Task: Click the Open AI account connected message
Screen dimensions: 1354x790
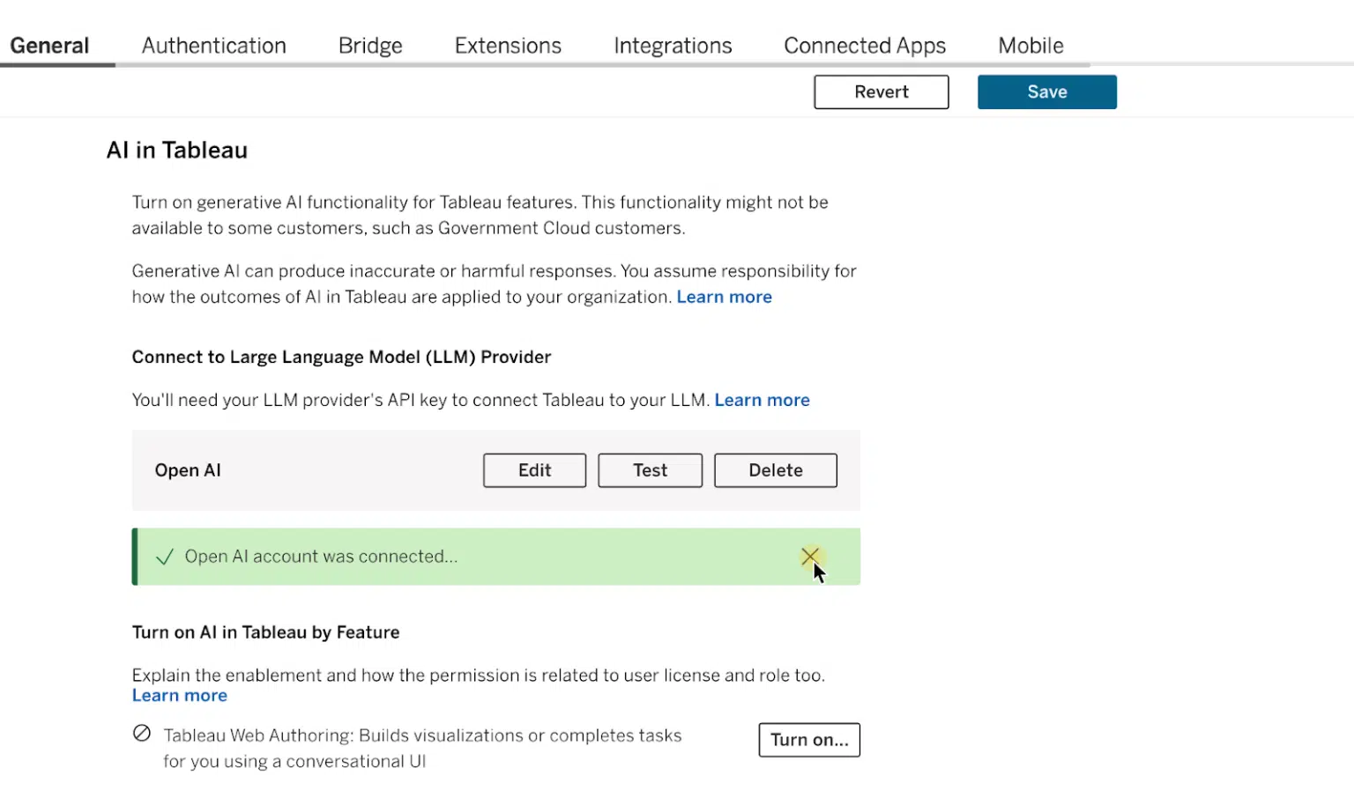Action: [321, 557]
